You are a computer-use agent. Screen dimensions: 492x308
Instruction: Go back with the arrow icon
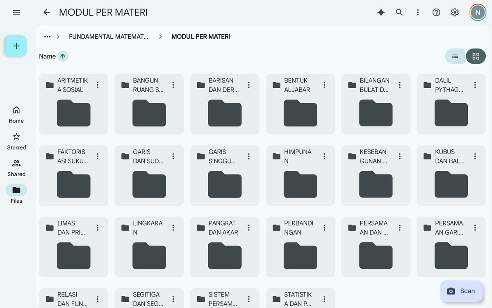(47, 12)
